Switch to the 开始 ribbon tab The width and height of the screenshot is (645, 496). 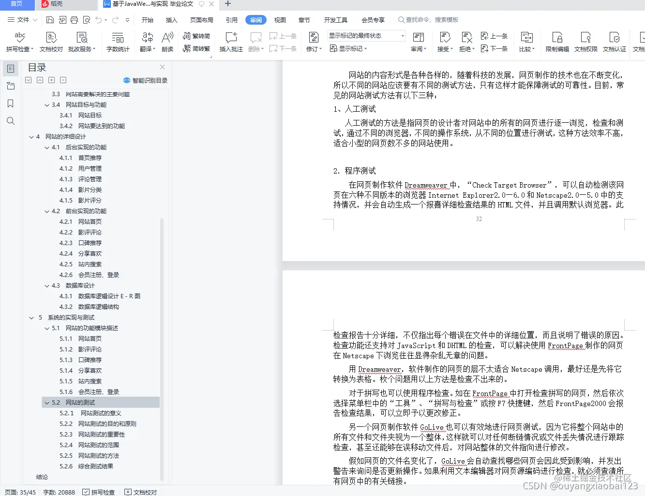[148, 20]
